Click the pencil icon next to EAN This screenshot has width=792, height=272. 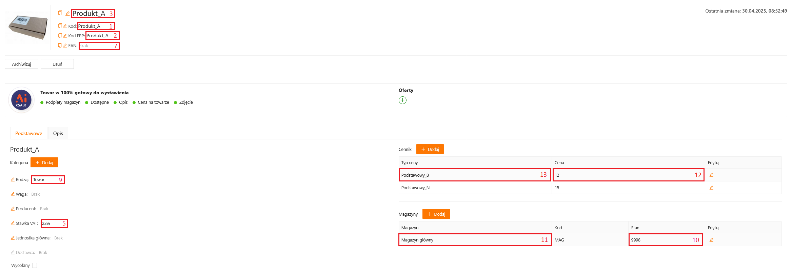tap(65, 45)
